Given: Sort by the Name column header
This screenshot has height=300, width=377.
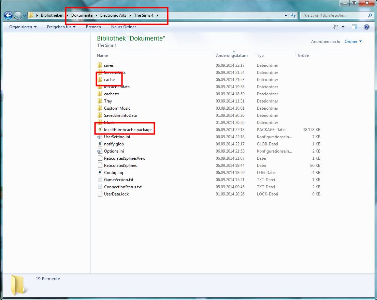Looking at the screenshot, I should 102,56.
